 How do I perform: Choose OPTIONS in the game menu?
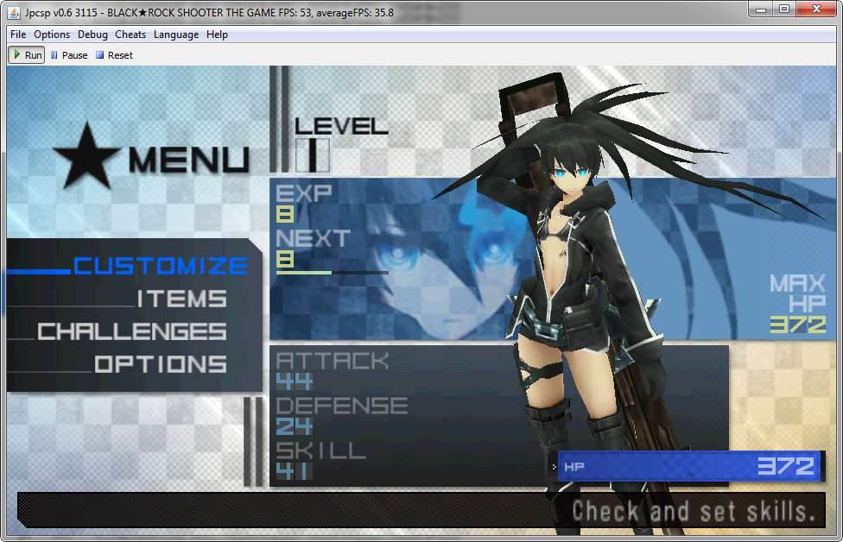(161, 364)
